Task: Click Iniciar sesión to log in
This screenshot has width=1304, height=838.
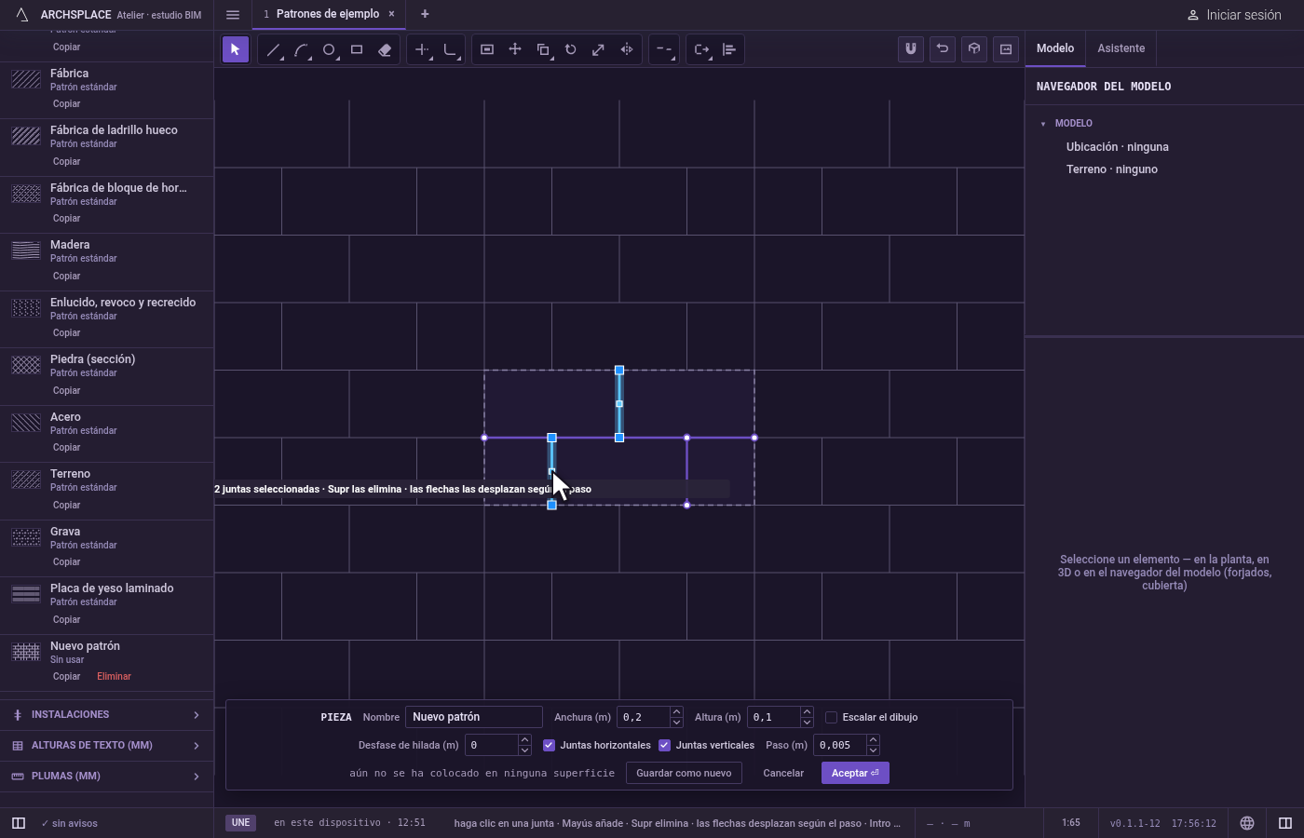Action: 1234,15
